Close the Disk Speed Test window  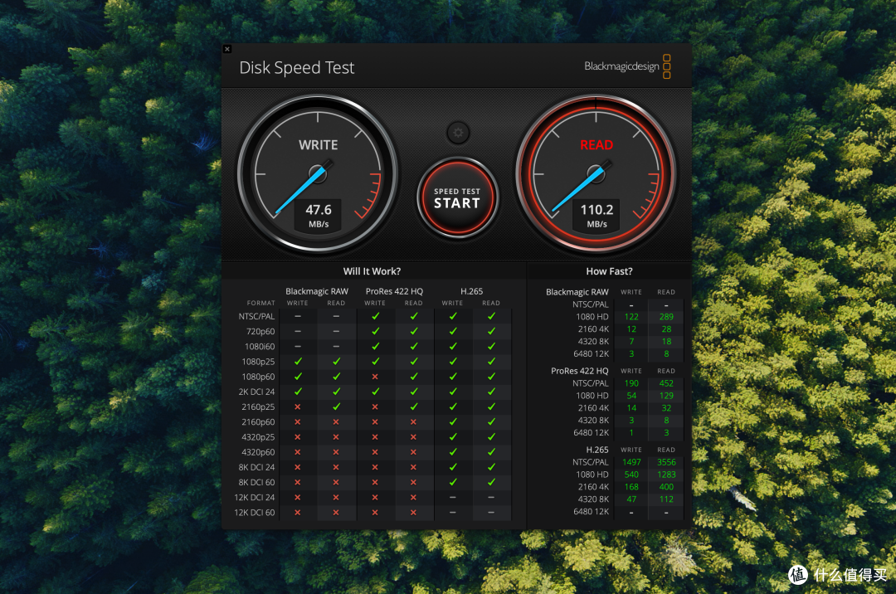pyautogui.click(x=227, y=49)
